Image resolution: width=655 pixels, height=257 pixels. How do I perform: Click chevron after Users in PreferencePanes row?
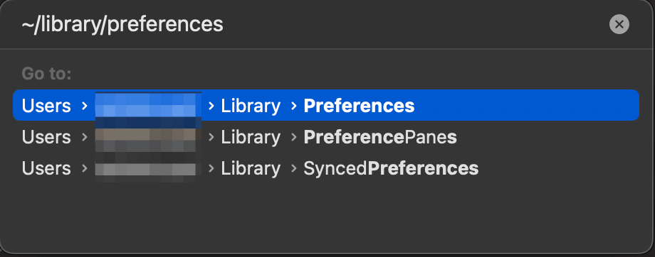(85, 137)
